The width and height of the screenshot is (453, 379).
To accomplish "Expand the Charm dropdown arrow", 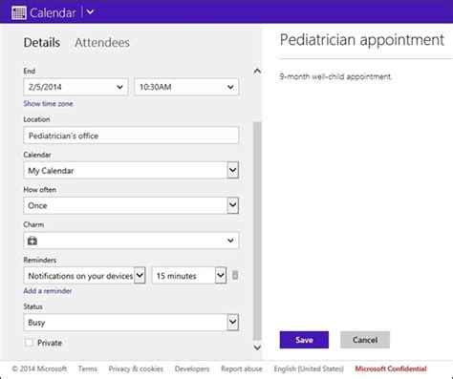I will [230, 241].
